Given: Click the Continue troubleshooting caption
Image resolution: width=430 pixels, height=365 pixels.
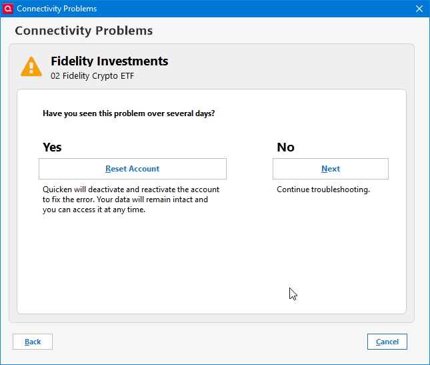Looking at the screenshot, I should [323, 190].
